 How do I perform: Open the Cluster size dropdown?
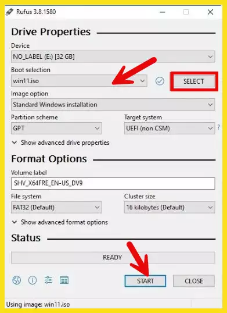(x=170, y=207)
